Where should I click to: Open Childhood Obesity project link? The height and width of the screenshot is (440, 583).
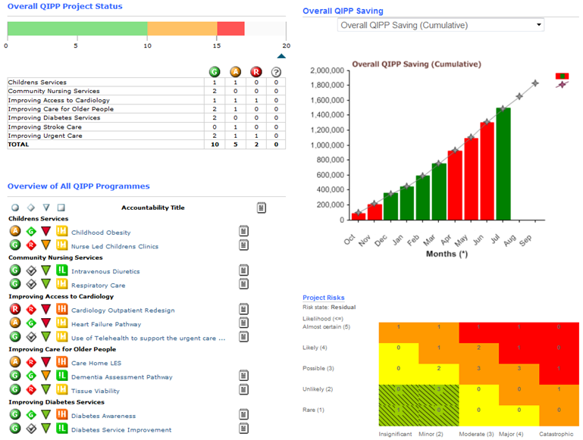click(x=101, y=232)
